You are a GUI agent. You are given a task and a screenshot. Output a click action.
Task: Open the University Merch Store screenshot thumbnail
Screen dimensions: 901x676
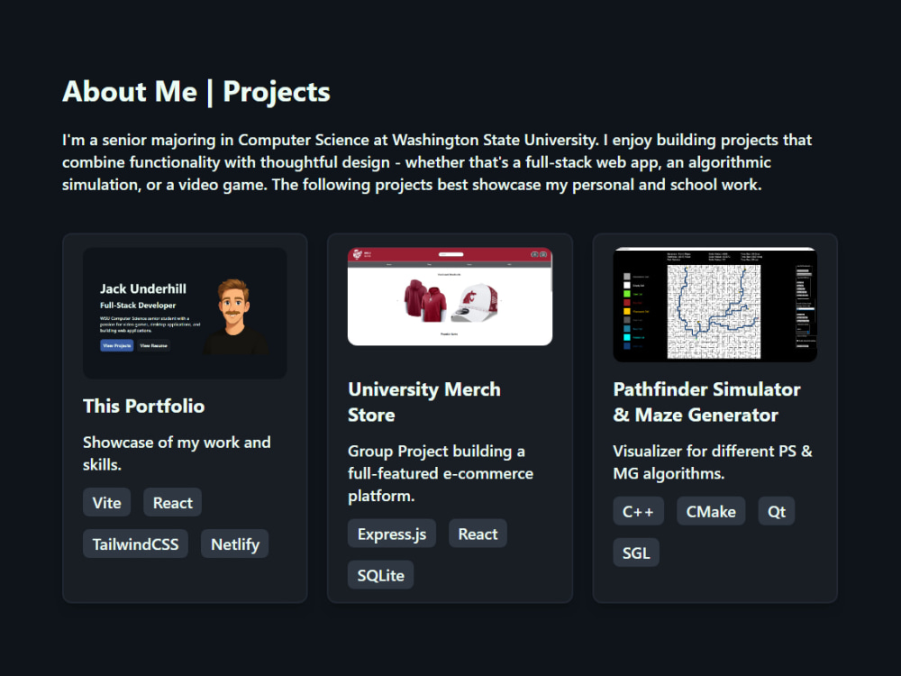click(x=450, y=297)
